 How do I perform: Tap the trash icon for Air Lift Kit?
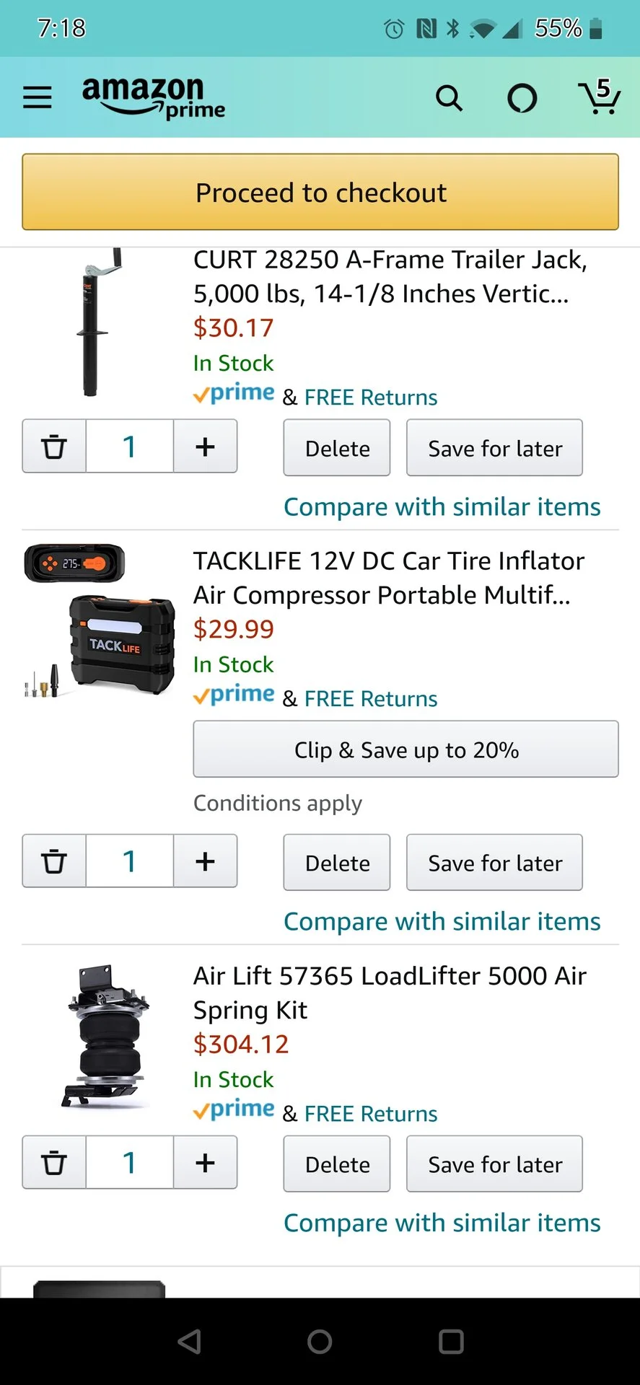pos(54,1163)
